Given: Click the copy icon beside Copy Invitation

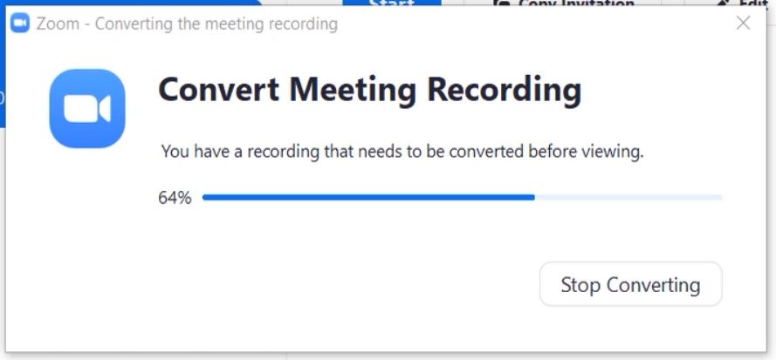Looking at the screenshot, I should click(x=502, y=3).
